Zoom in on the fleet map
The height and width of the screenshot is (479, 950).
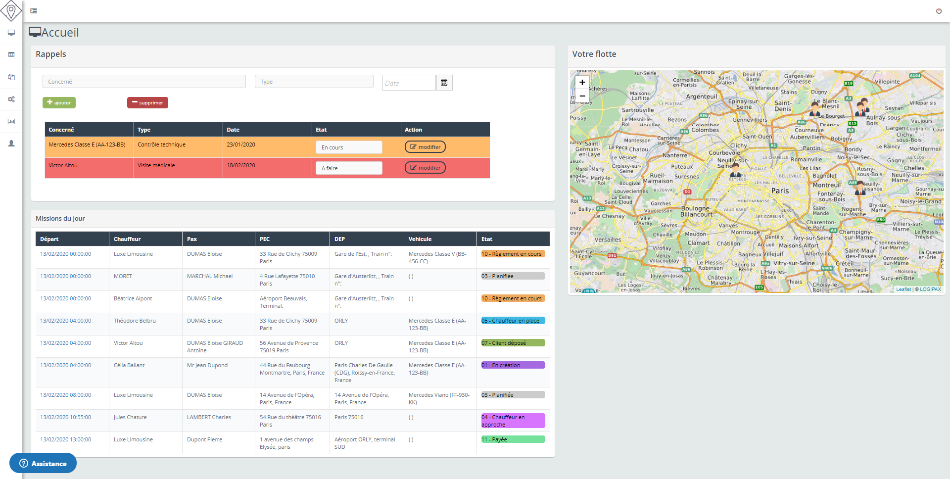pyautogui.click(x=582, y=83)
